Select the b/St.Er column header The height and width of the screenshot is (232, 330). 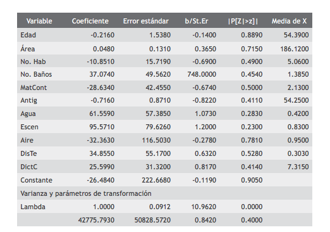(x=197, y=21)
